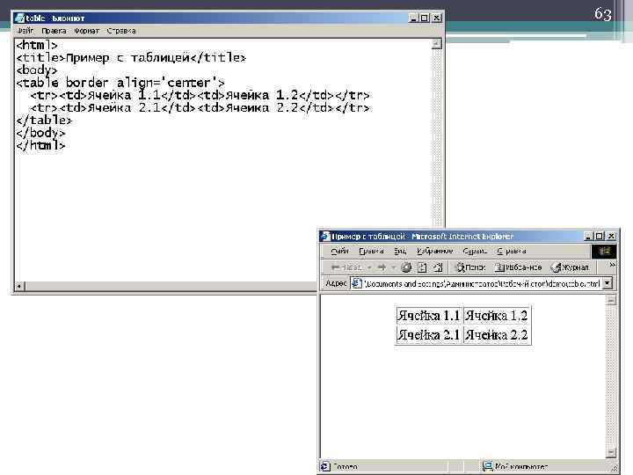633x475 pixels.
Task: Click the Notepad title bar icon
Action: 19,18
